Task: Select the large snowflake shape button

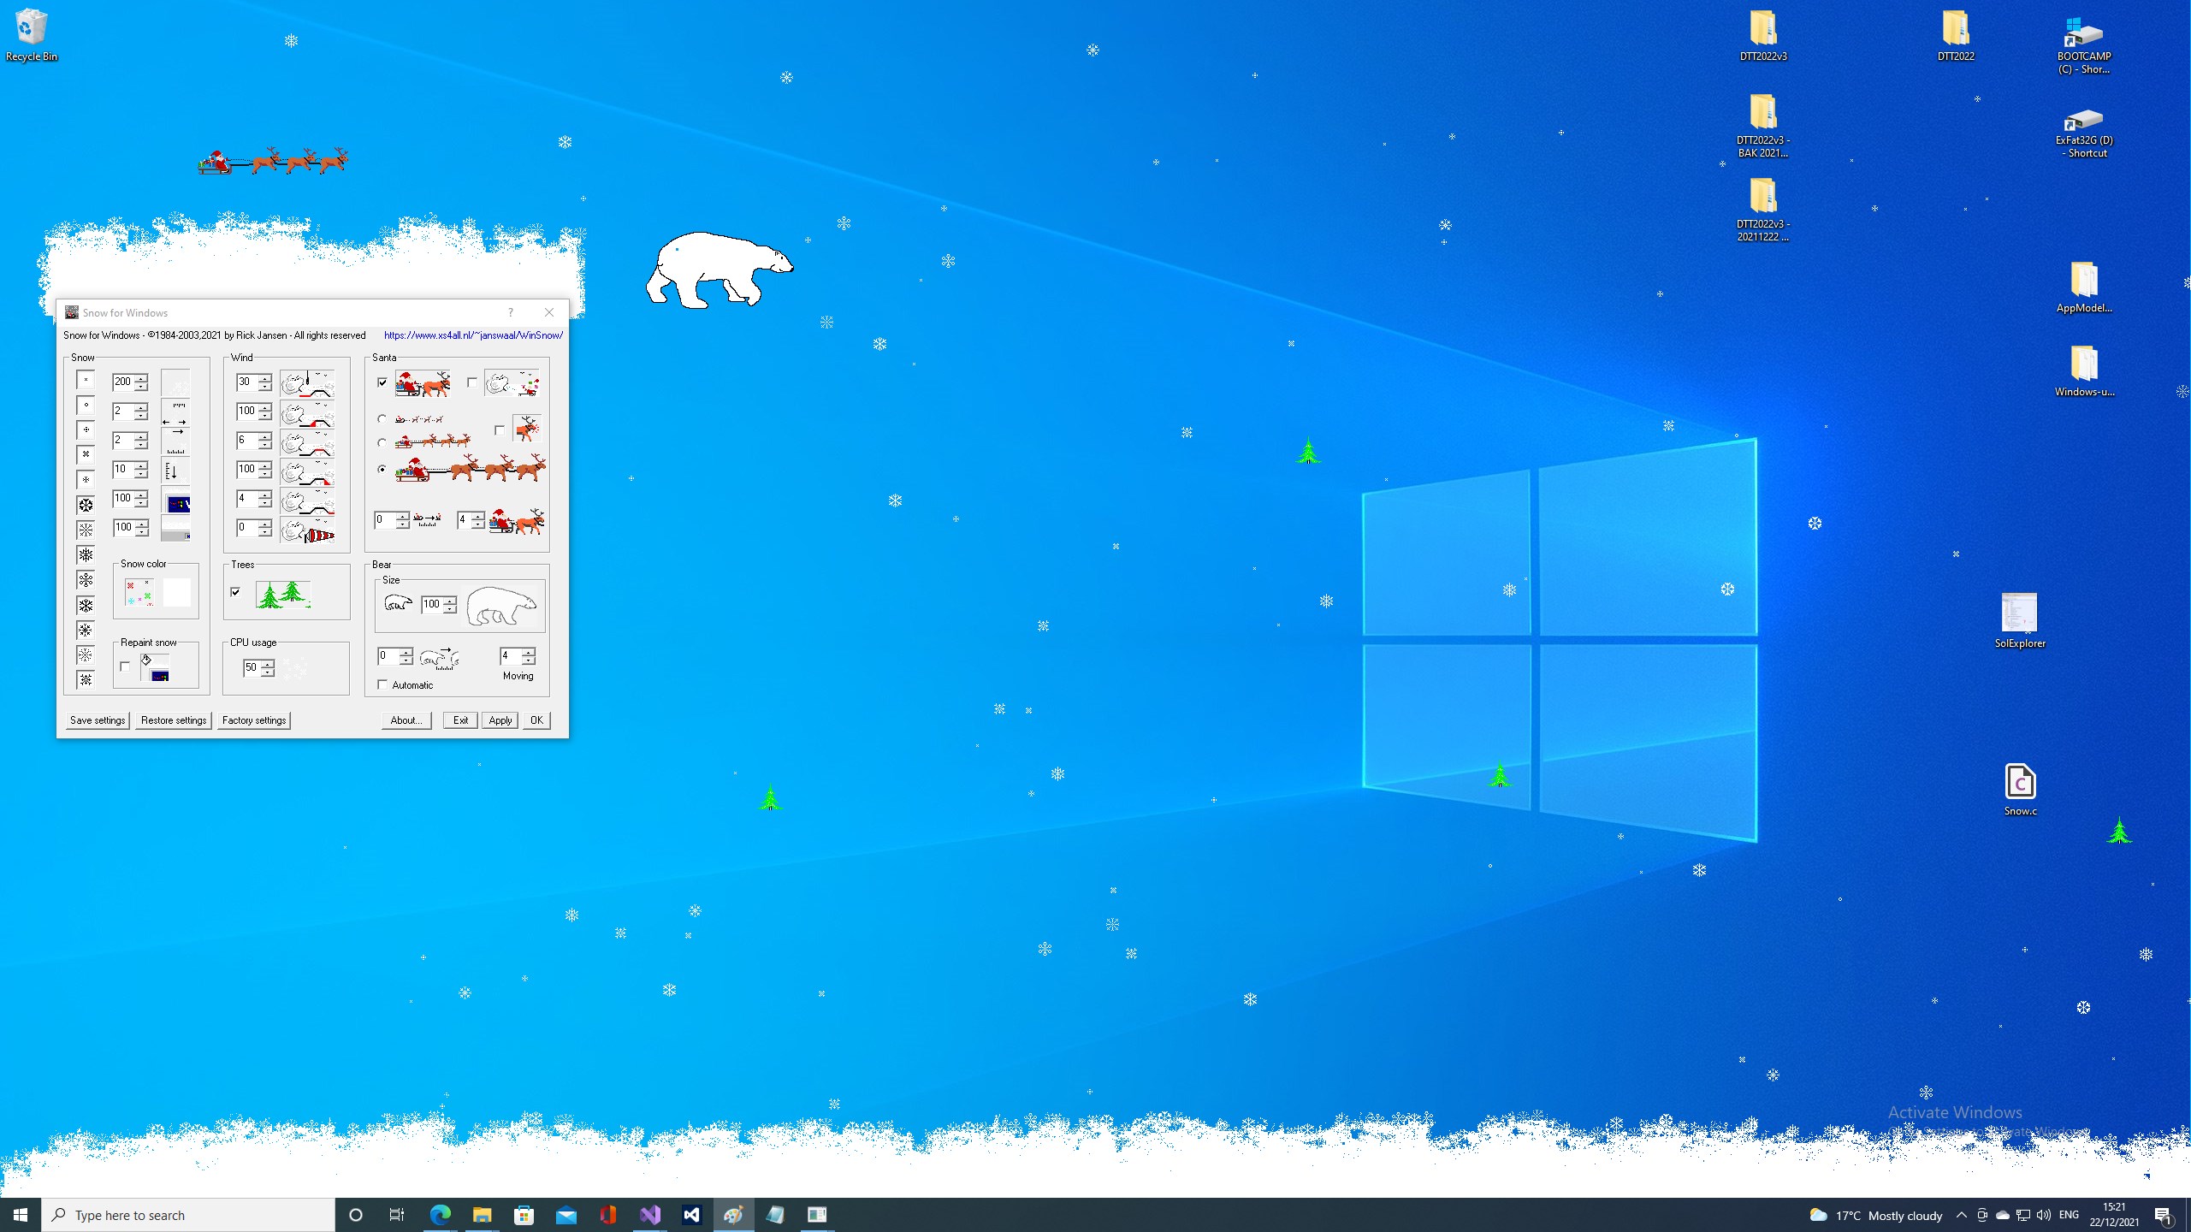Action: (x=86, y=504)
